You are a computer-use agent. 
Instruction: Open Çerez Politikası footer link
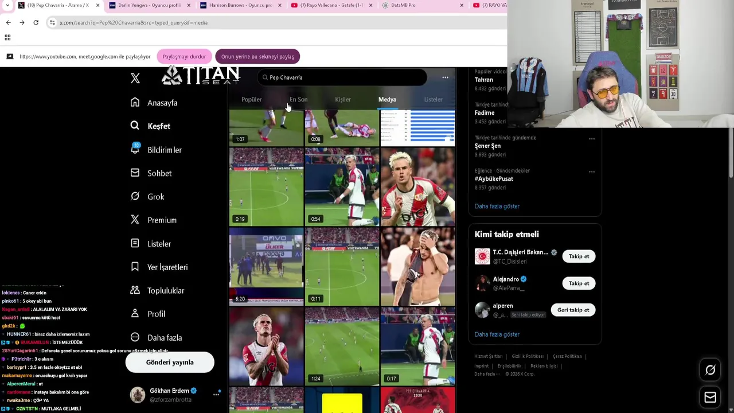click(x=567, y=356)
